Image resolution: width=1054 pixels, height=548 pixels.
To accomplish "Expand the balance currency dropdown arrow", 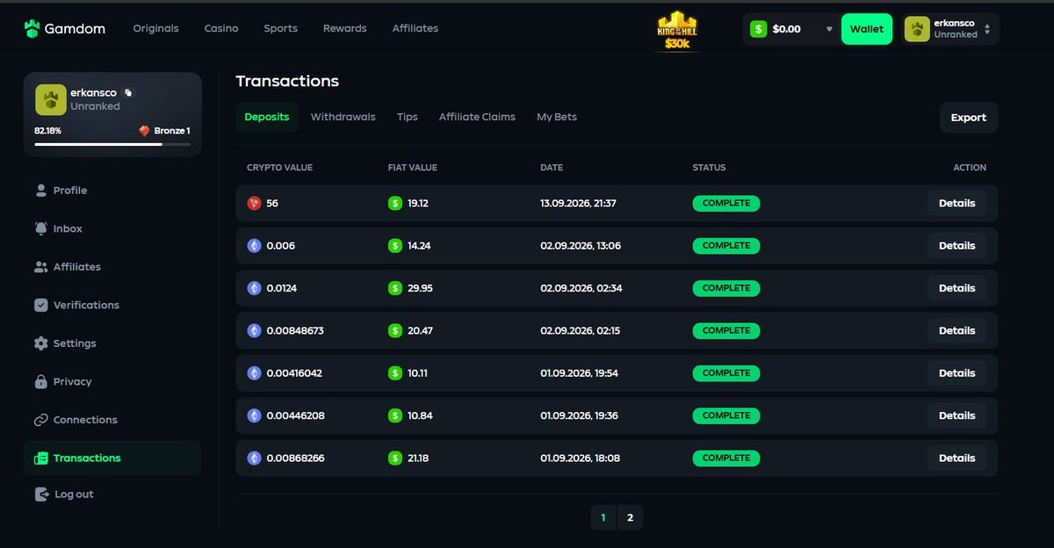I will pos(828,29).
